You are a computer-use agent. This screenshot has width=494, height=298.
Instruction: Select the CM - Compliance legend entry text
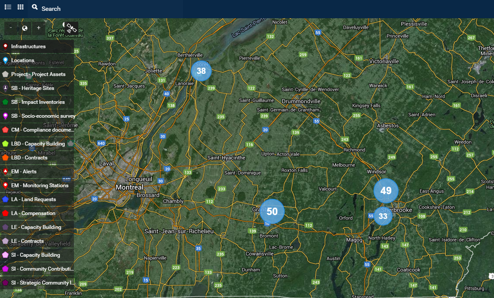[43, 129]
